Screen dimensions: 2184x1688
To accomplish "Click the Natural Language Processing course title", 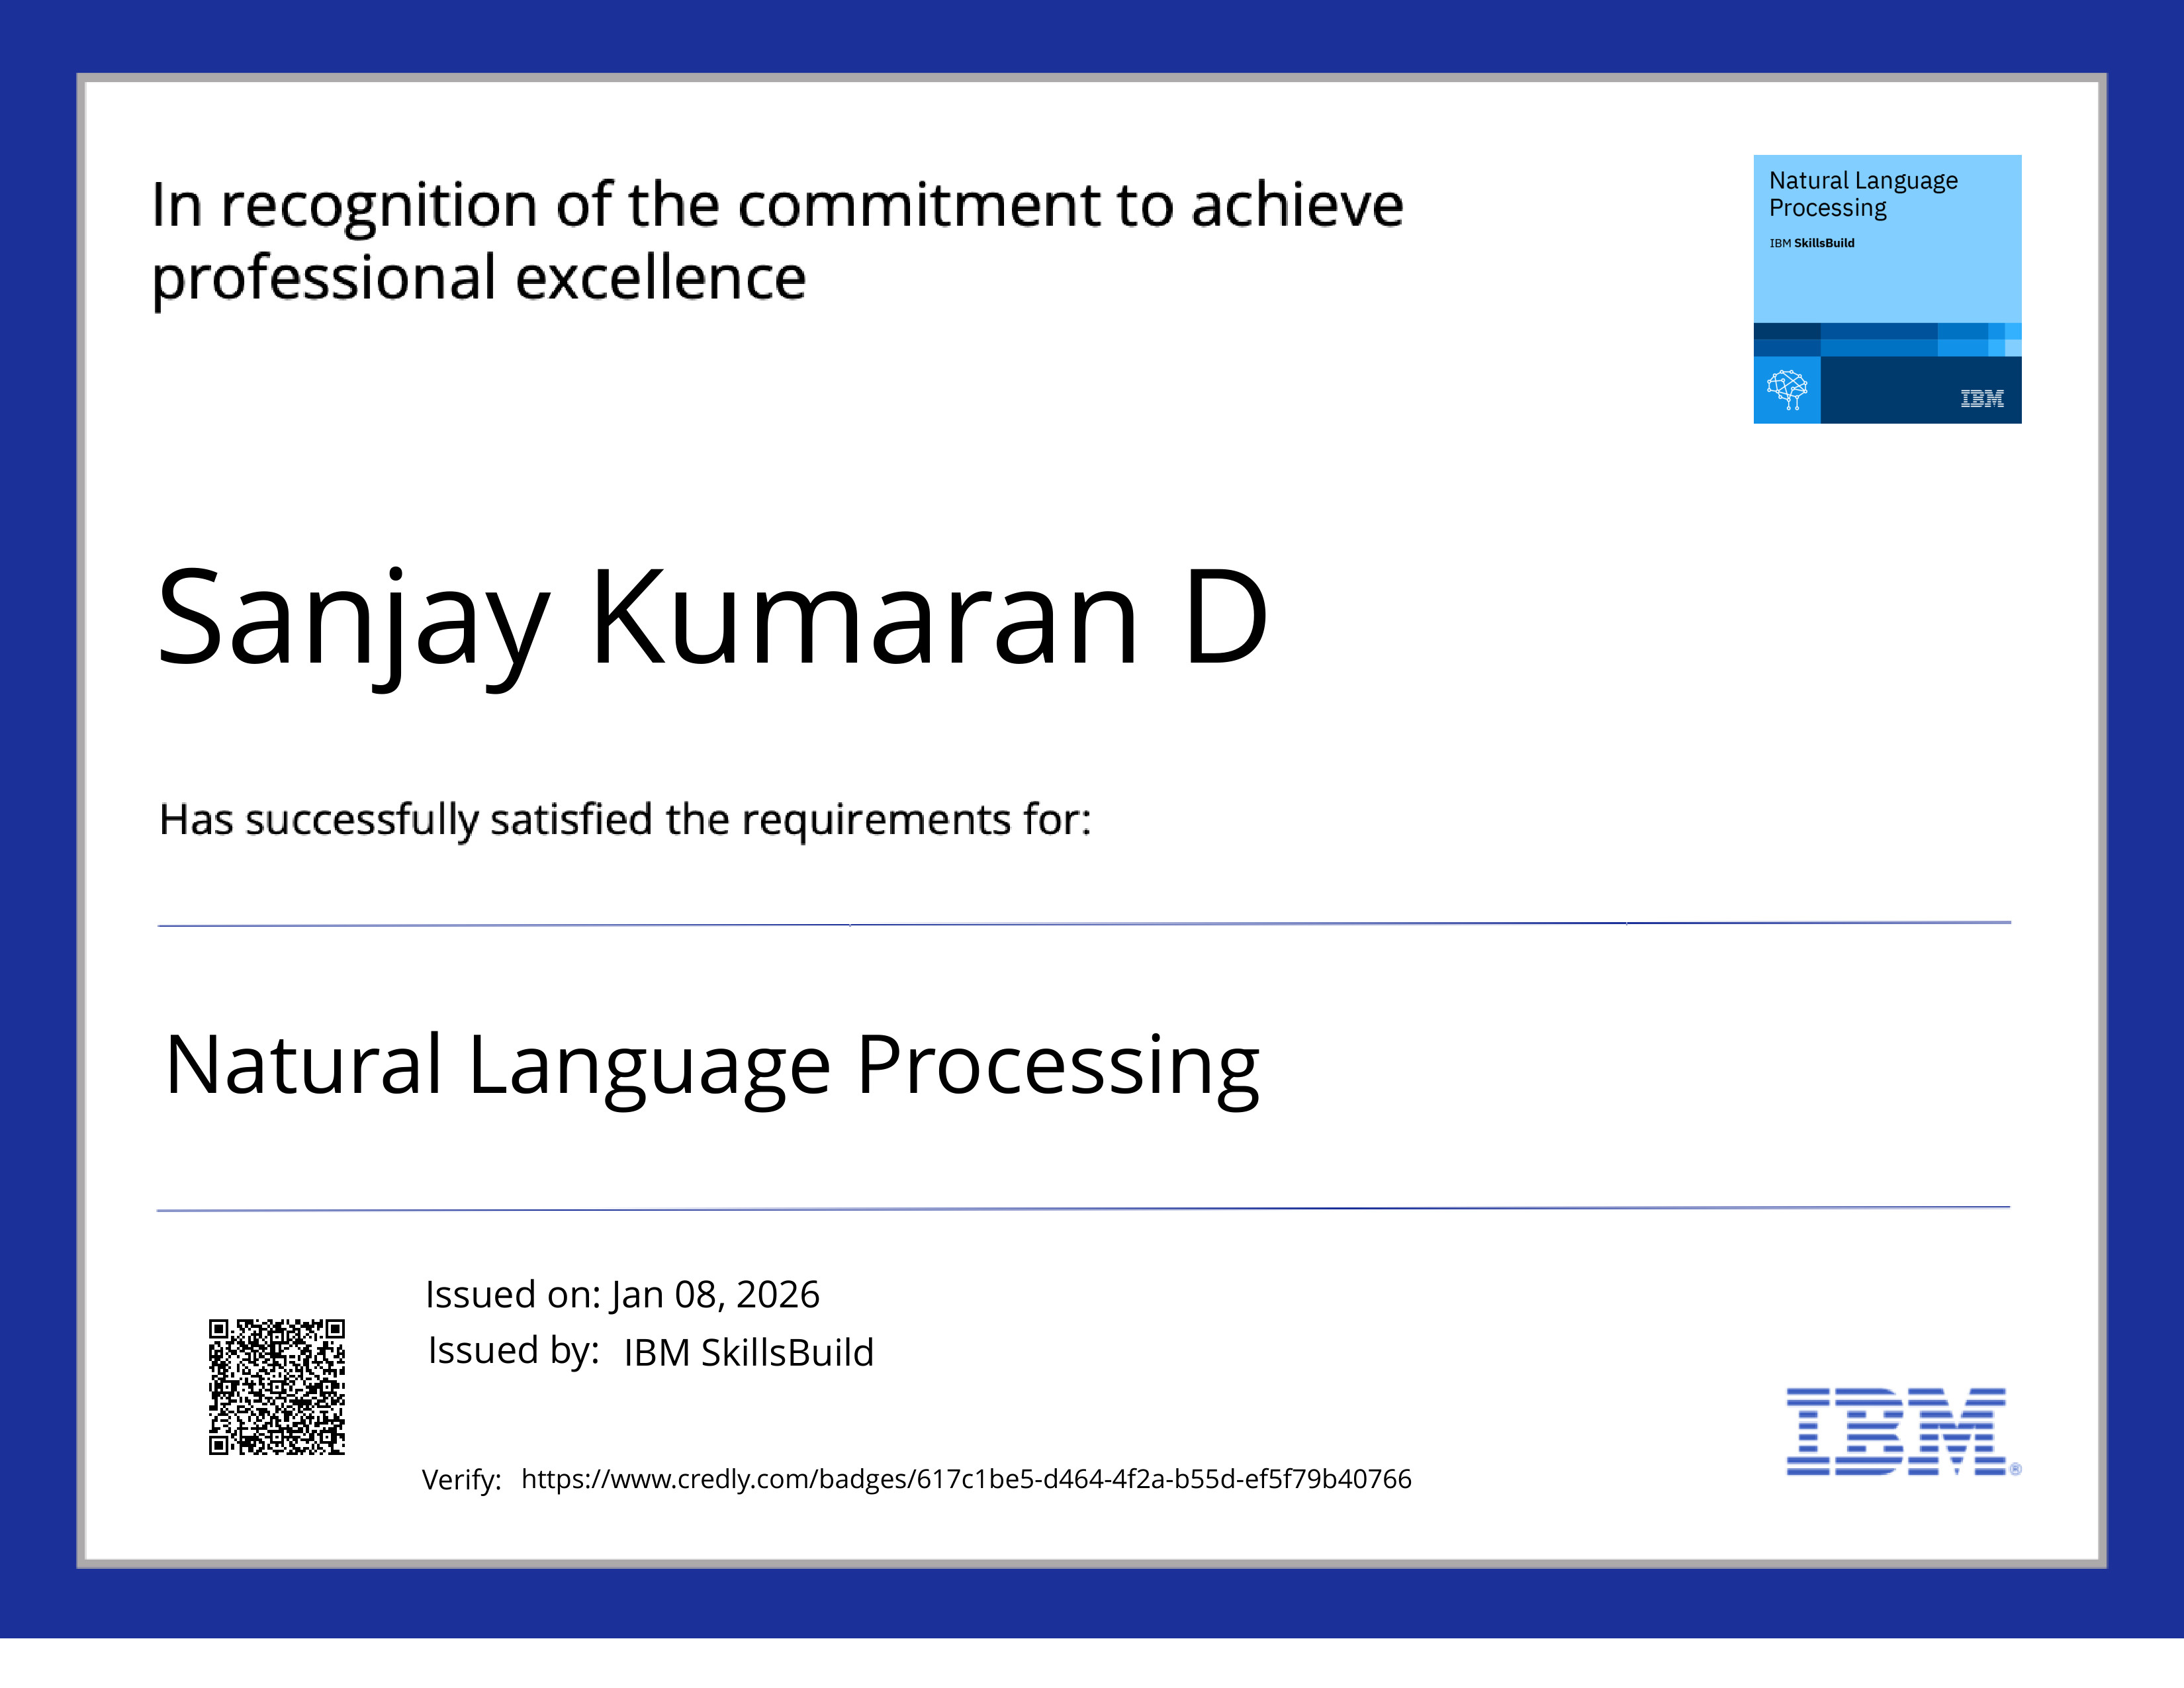I will tap(712, 1066).
